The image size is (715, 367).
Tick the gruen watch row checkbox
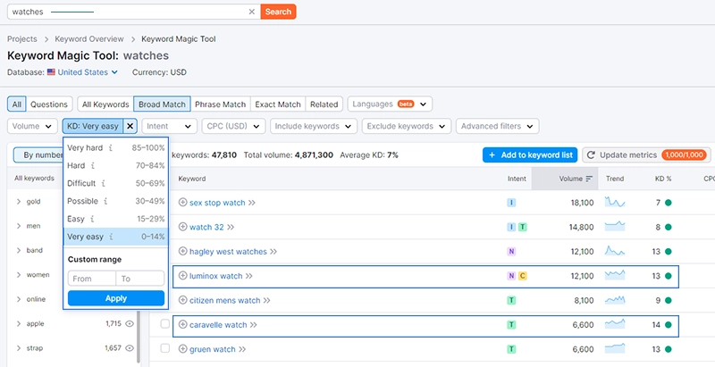coord(164,349)
